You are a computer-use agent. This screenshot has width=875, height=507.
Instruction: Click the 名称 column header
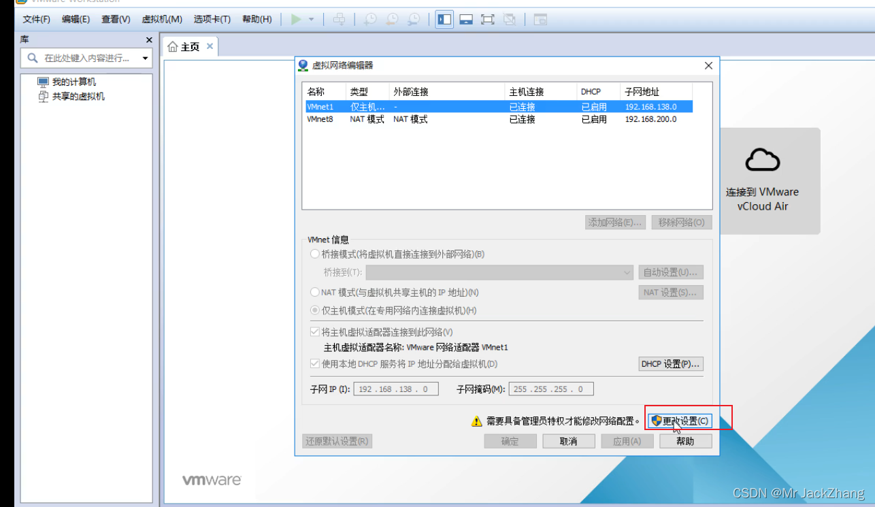pyautogui.click(x=325, y=92)
